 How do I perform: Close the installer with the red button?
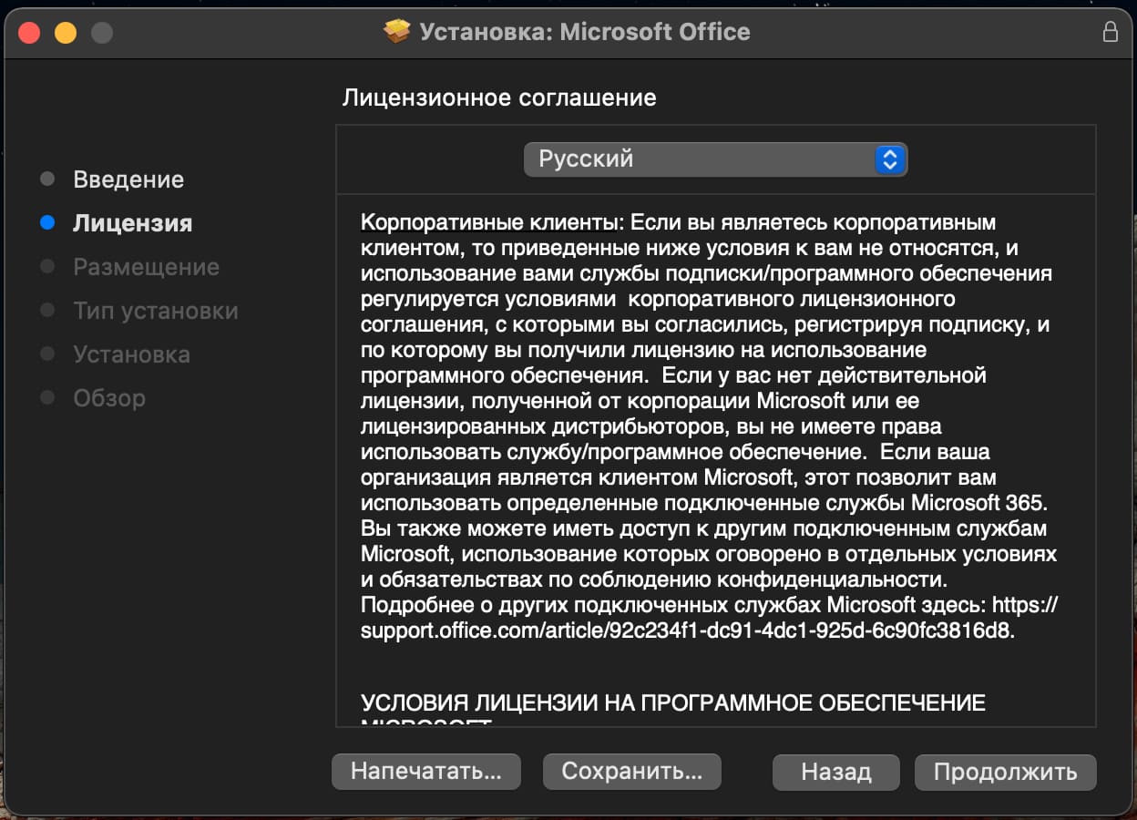29,33
